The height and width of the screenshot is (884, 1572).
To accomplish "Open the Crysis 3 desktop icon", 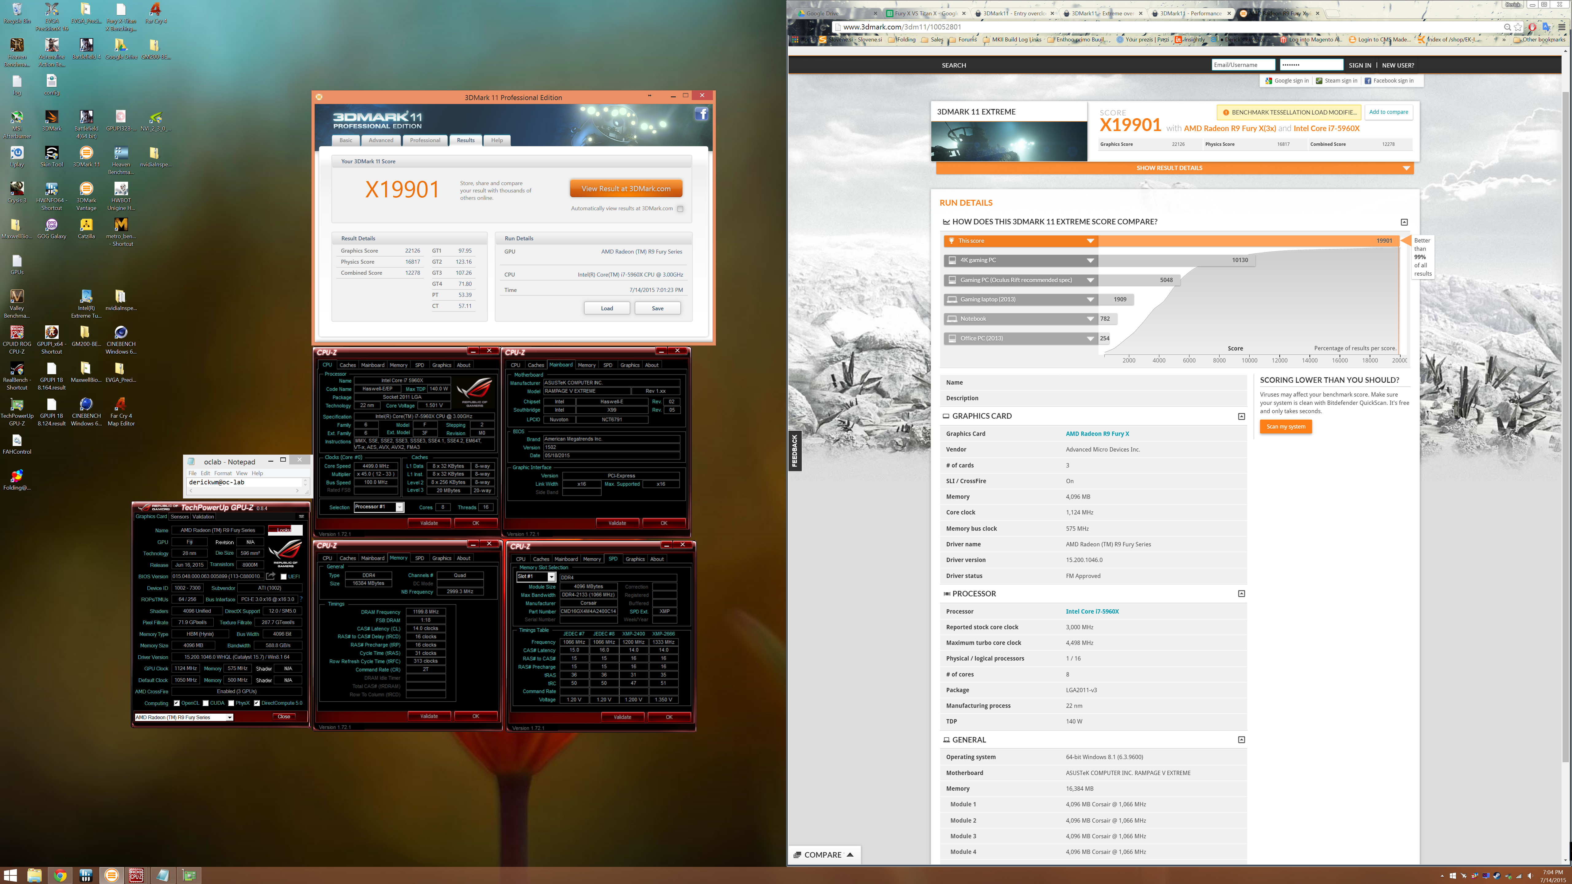I will 17,193.
